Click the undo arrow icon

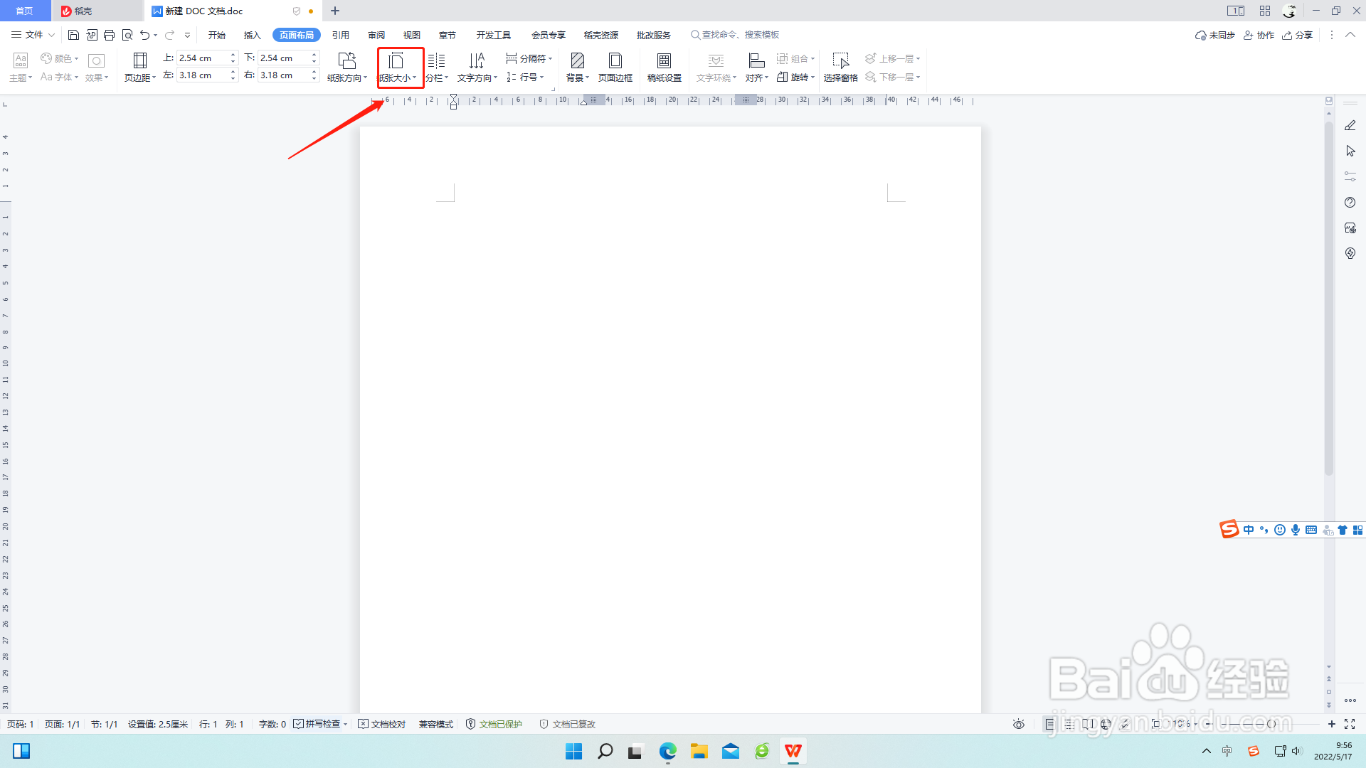click(144, 35)
